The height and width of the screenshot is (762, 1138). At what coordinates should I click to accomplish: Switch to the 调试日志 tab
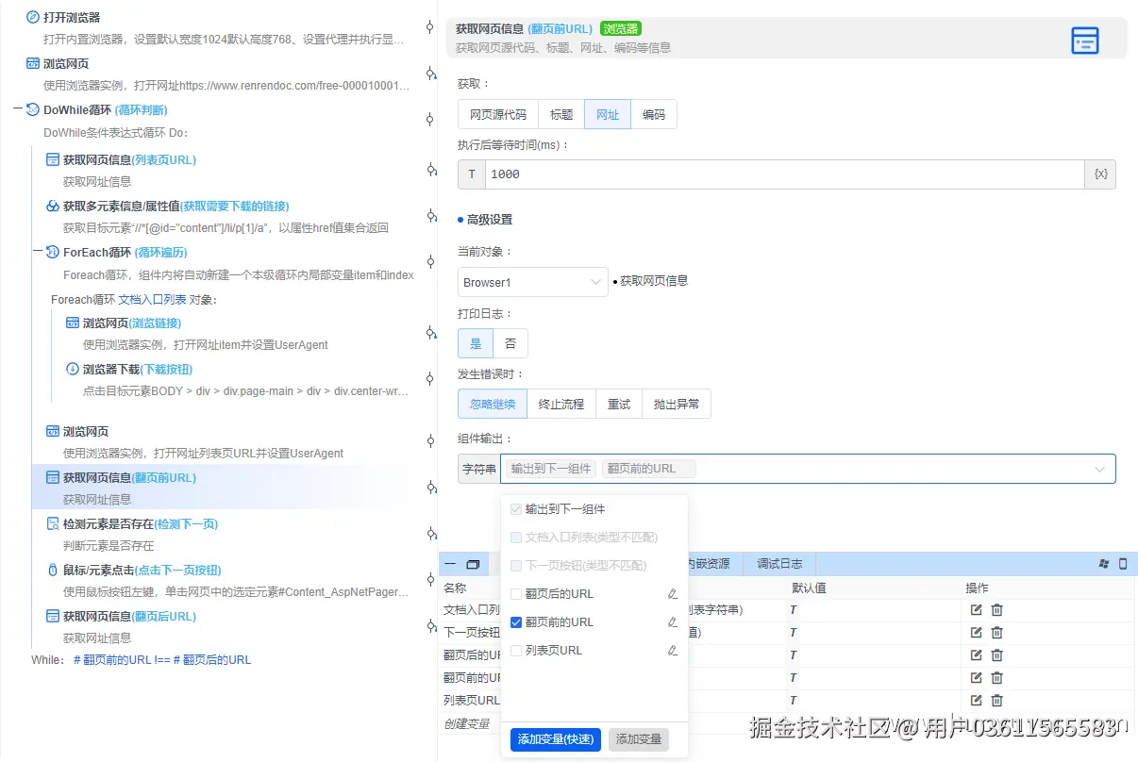779,564
